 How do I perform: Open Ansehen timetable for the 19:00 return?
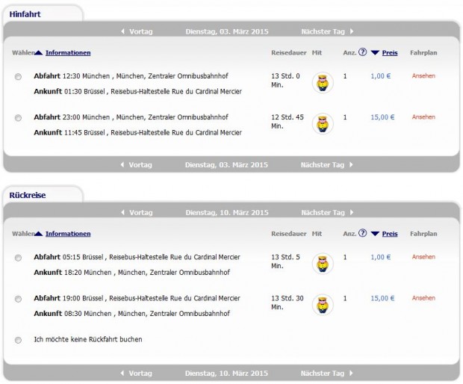[423, 298]
